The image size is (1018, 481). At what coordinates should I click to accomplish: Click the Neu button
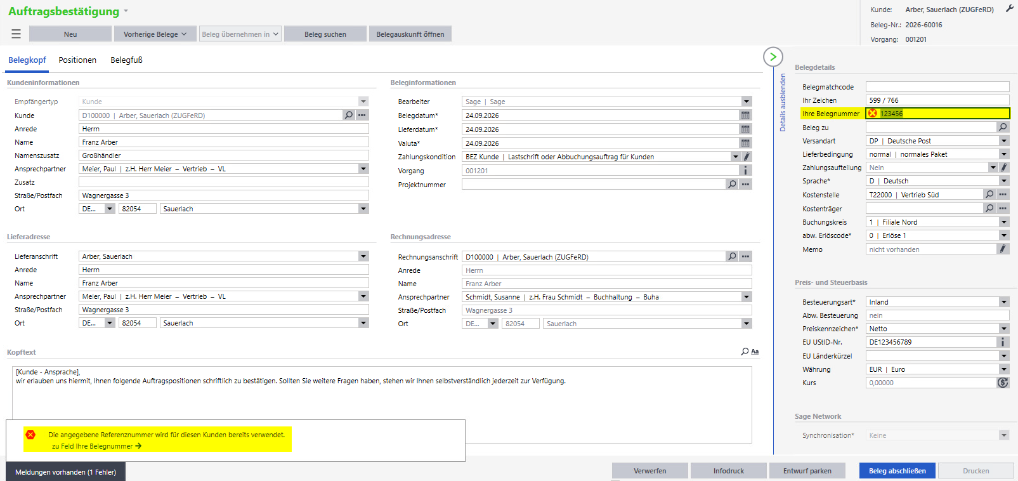point(70,34)
